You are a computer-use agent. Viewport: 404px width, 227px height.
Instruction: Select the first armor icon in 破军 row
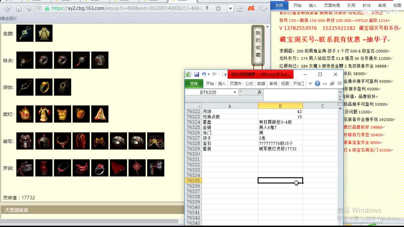tap(25, 141)
